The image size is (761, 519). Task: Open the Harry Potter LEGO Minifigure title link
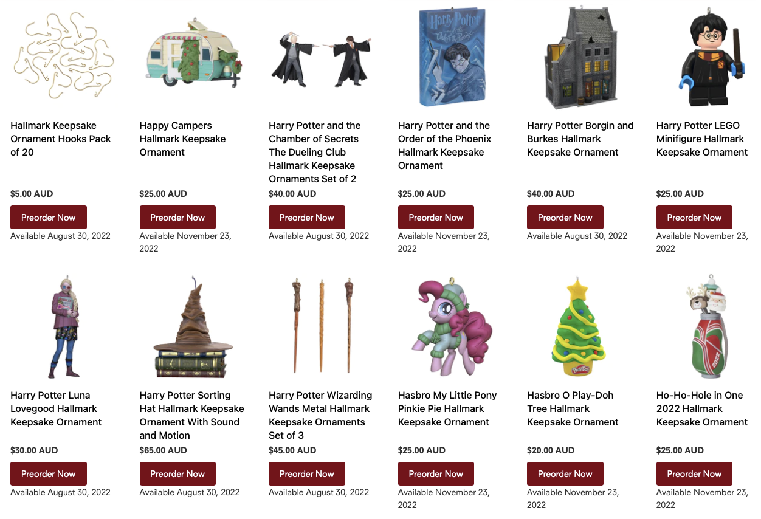click(702, 139)
